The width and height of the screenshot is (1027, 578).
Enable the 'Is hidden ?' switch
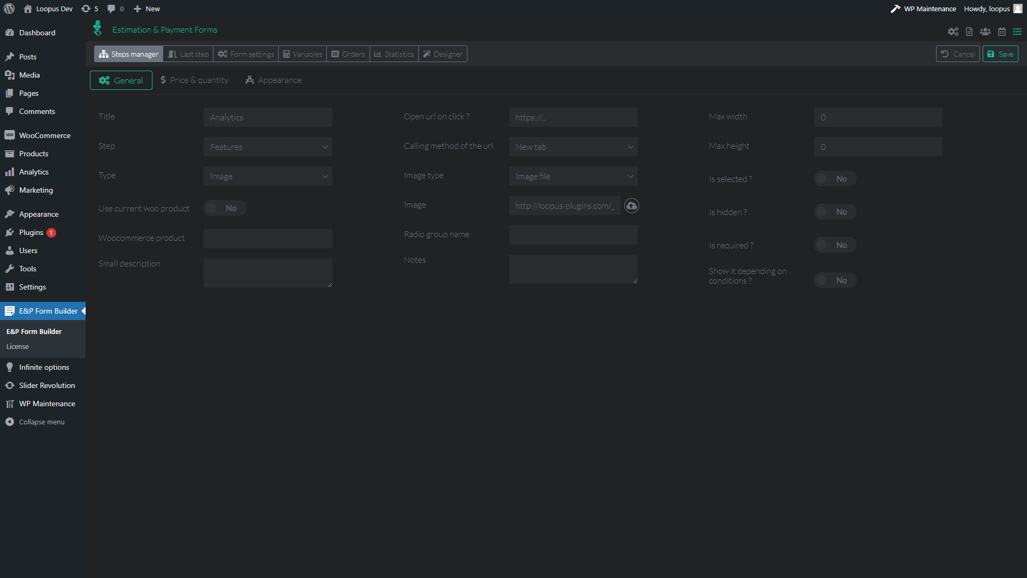(834, 212)
